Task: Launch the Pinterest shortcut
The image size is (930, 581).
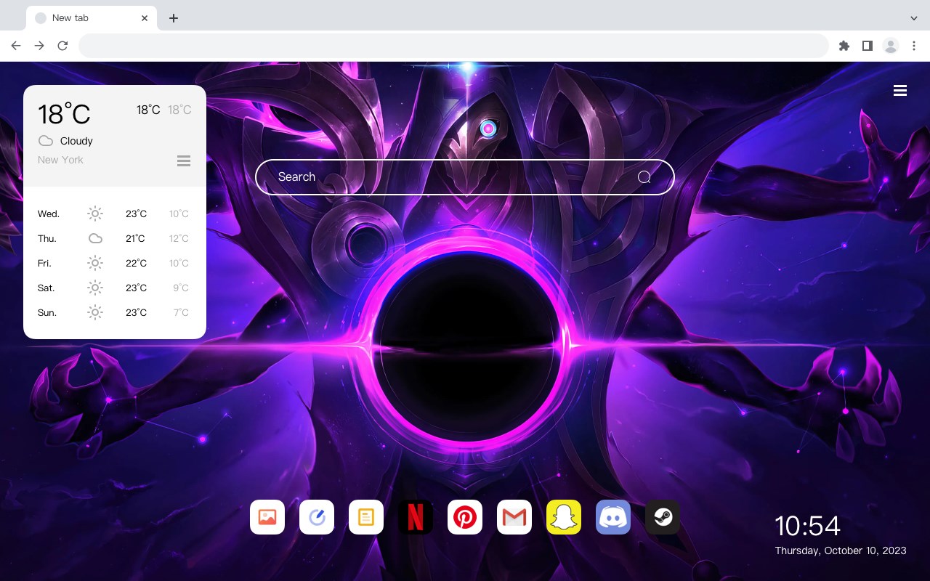Action: click(x=465, y=517)
